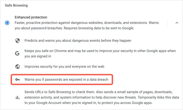Click the "you about password breaches" phrase
This screenshot has height=110, width=183.
(38, 28)
